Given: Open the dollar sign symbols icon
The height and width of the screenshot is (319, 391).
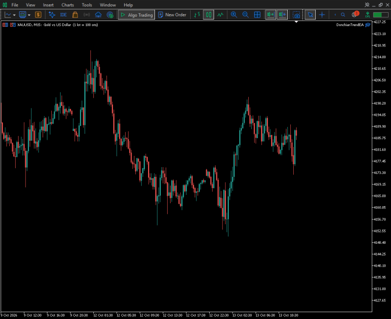Looking at the screenshot, I should 38,15.
